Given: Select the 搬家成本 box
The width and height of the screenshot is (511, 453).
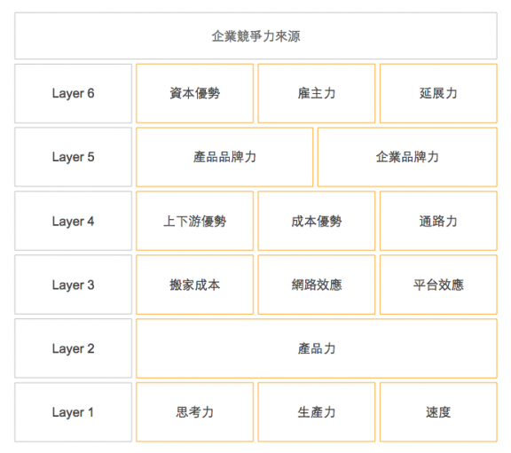Looking at the screenshot, I should (x=195, y=285).
